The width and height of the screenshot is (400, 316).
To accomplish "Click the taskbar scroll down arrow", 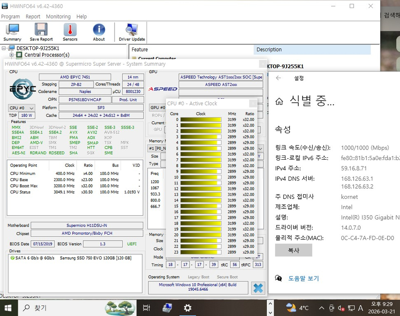I will pos(271,312).
